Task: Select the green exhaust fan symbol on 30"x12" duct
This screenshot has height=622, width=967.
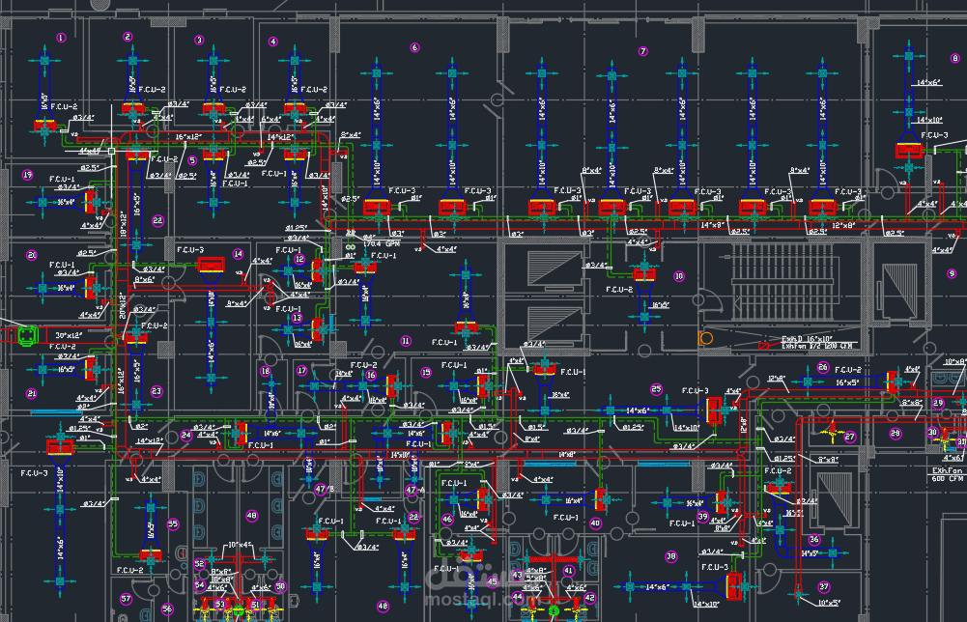Action: click(28, 335)
